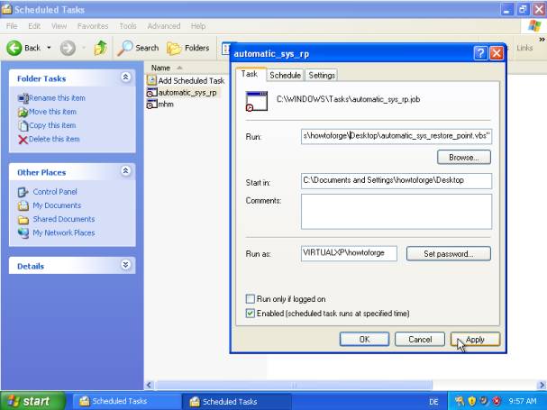Open Back button history dropdown arrow
The height and width of the screenshot is (410, 547).
coord(49,48)
